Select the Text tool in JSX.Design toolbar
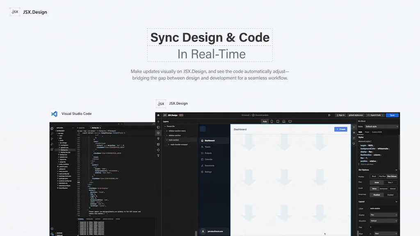This screenshot has height=236, width=420. (x=158, y=156)
